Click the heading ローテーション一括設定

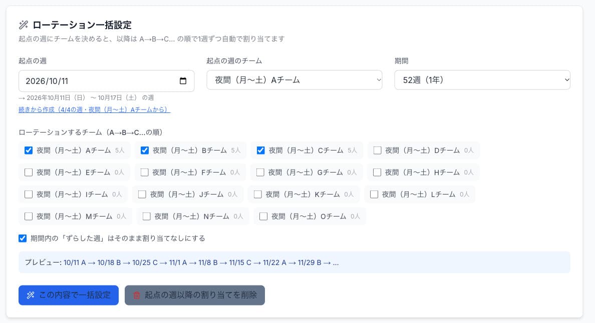coord(82,25)
